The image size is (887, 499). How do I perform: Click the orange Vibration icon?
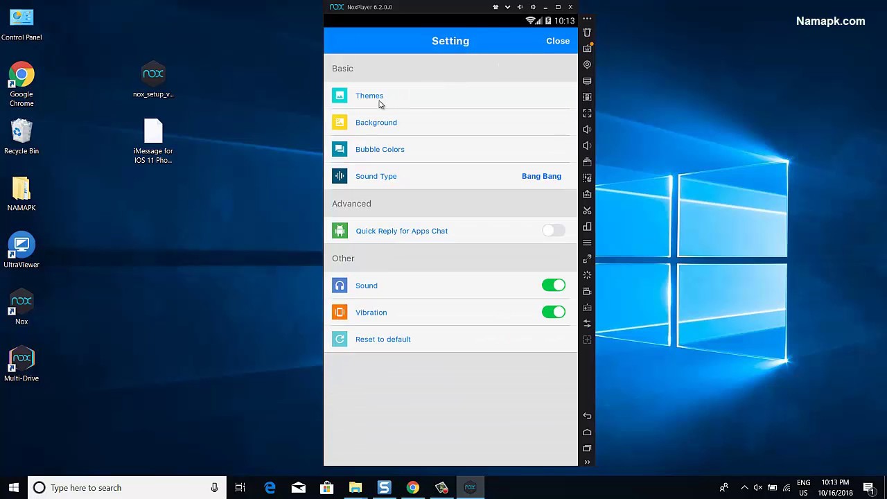pos(340,312)
